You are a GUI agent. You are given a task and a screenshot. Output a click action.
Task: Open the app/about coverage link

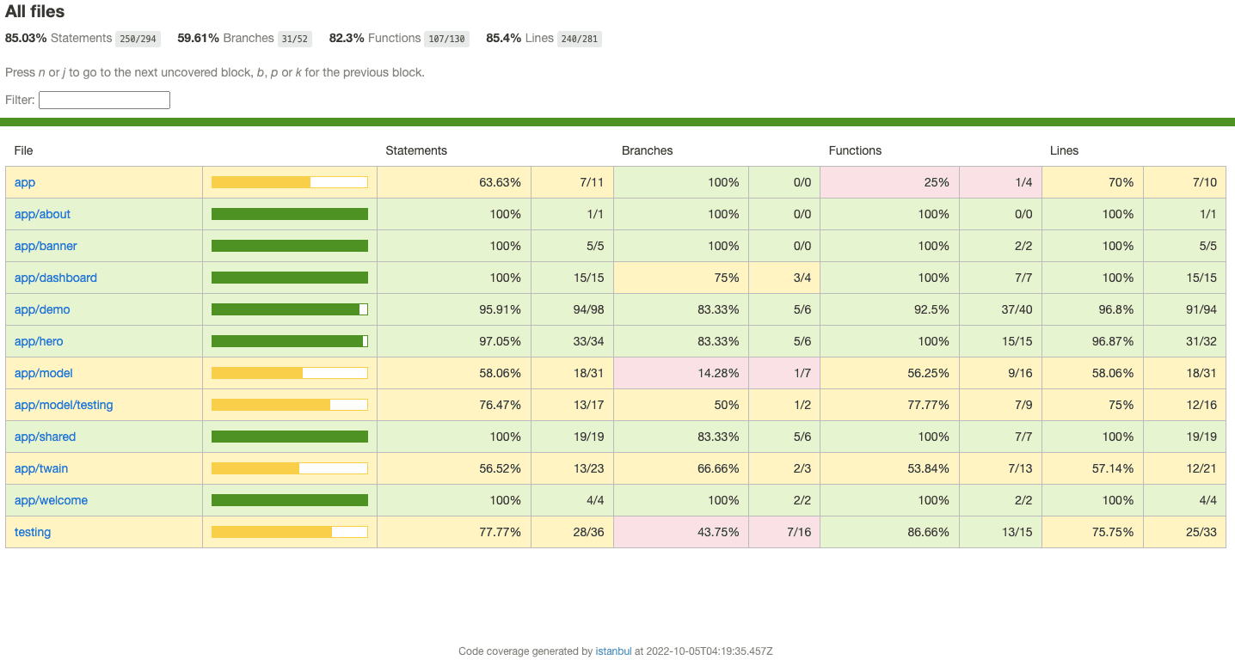[x=42, y=214]
